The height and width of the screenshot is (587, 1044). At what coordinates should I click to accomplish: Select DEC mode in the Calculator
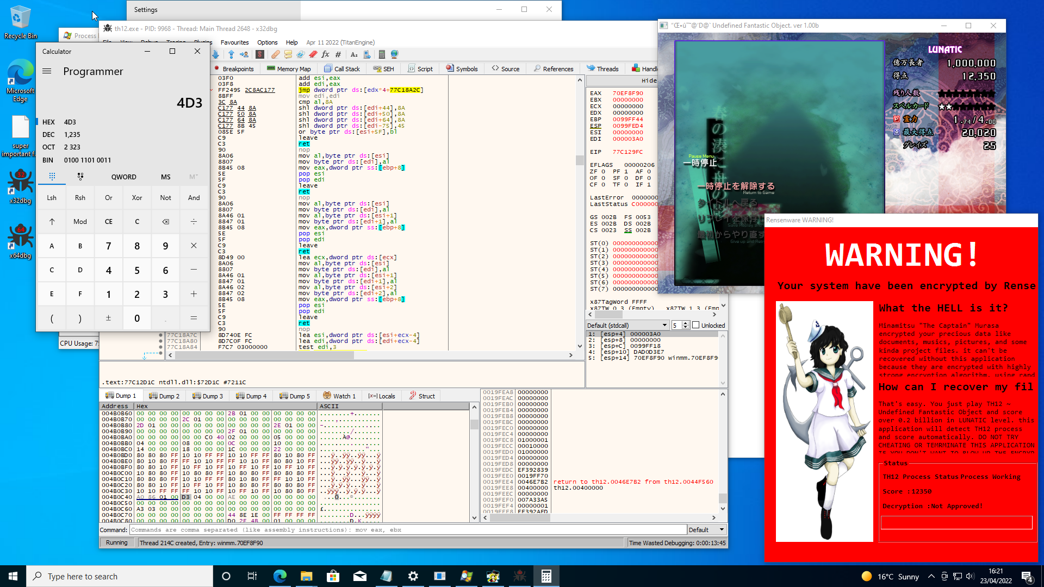point(48,134)
